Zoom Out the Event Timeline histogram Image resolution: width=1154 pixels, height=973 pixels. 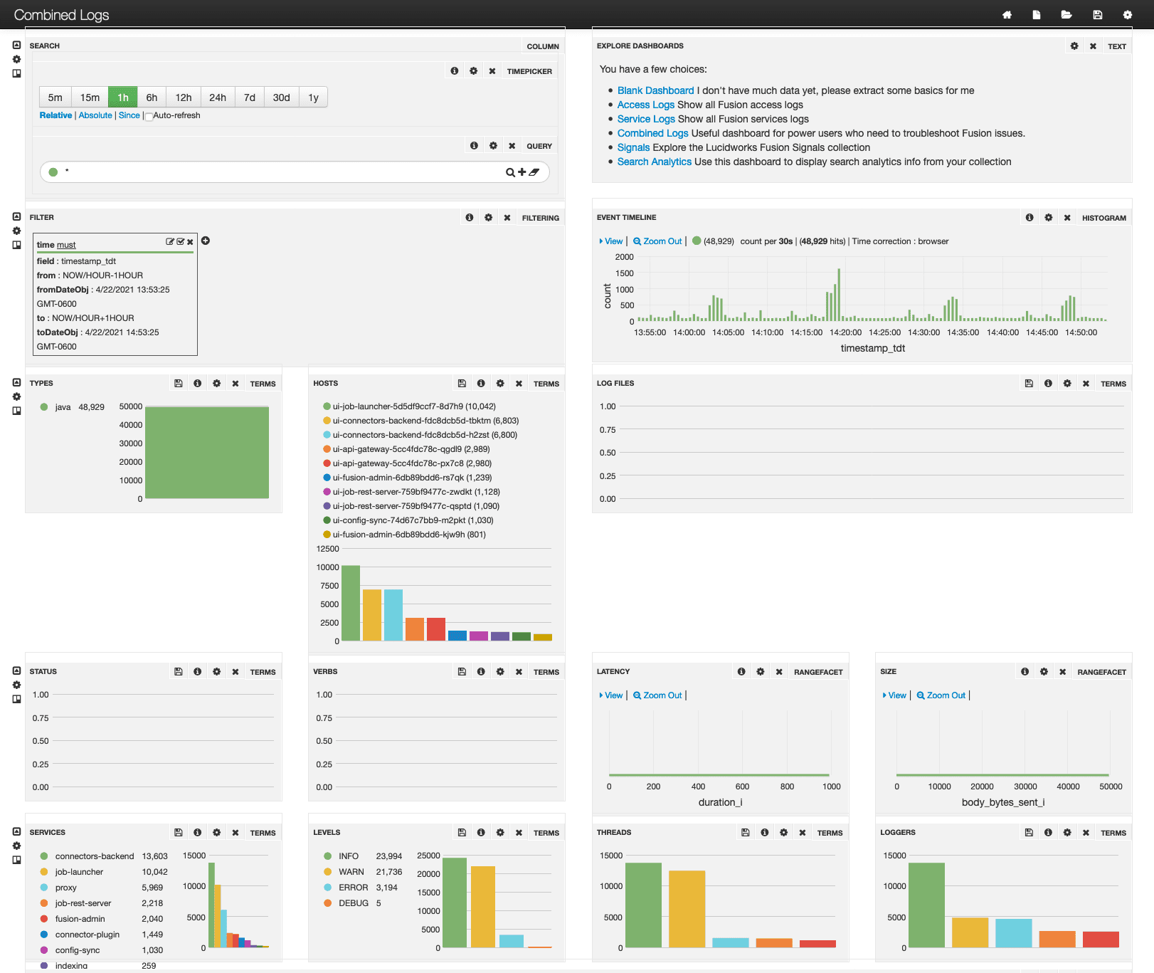pos(657,241)
